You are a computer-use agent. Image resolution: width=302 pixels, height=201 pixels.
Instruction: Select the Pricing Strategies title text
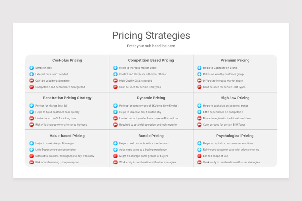tap(151, 35)
